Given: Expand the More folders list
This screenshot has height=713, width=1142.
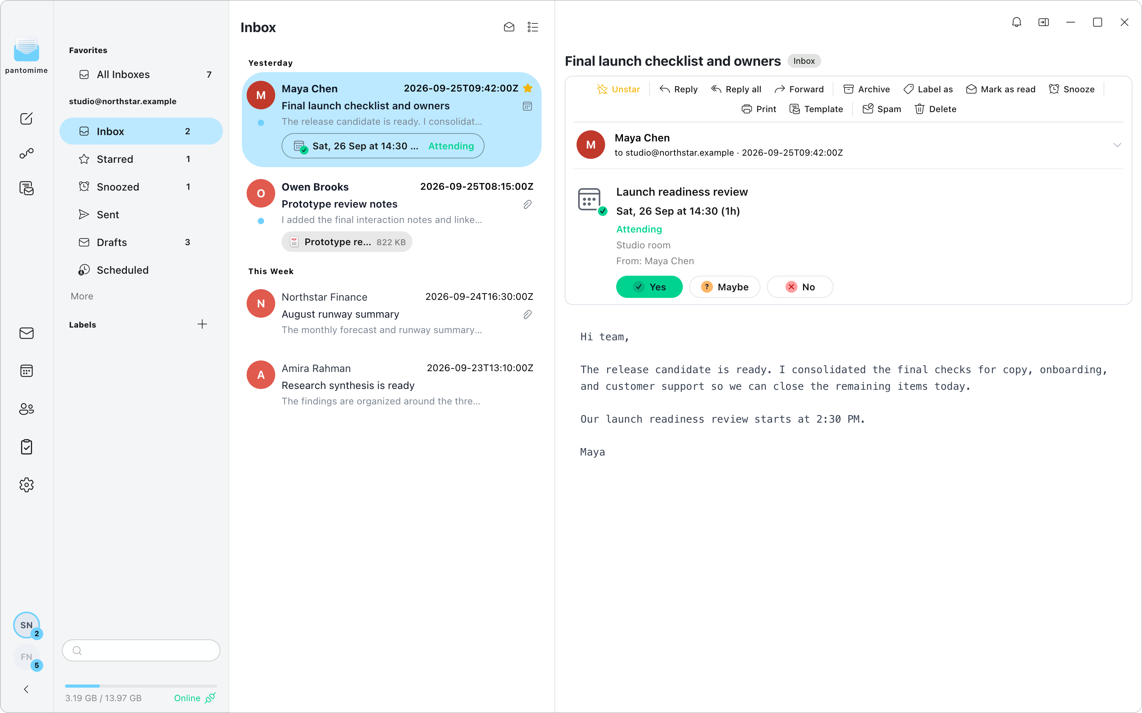Looking at the screenshot, I should (x=82, y=296).
